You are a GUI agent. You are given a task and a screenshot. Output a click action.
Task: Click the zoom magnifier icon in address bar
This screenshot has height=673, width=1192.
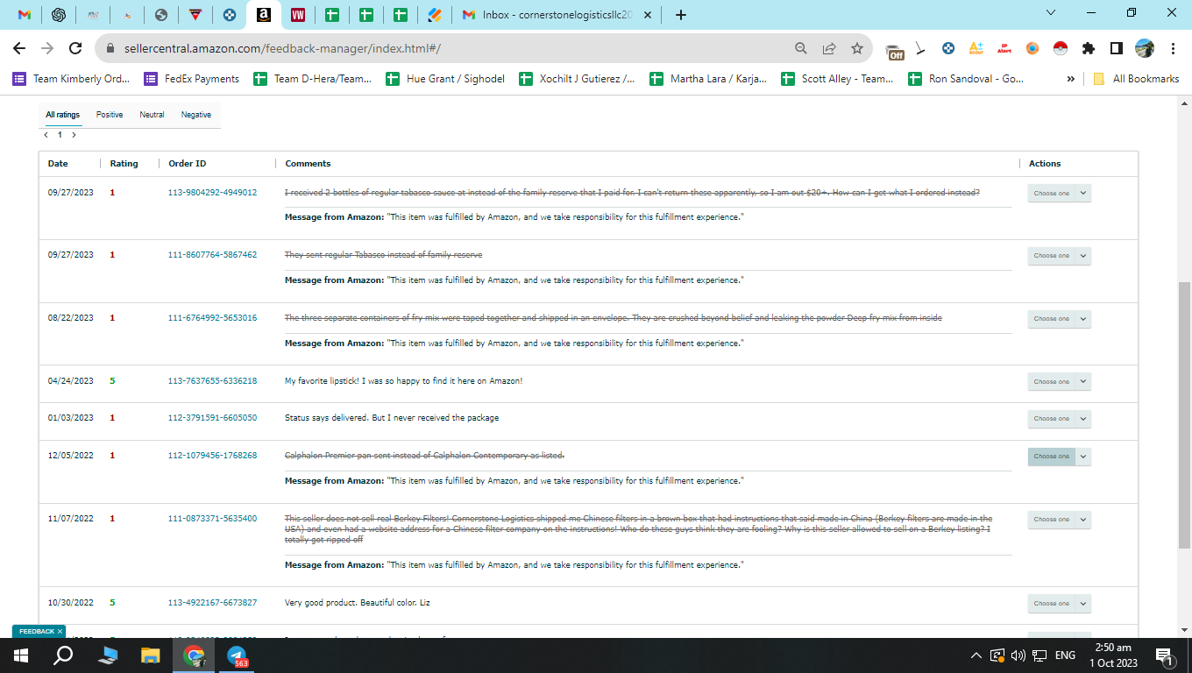click(x=801, y=48)
